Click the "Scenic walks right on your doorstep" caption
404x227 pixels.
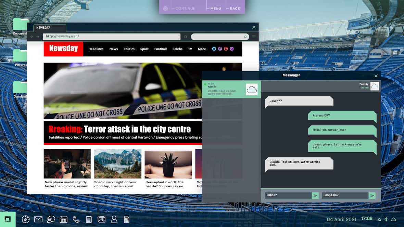pos(115,184)
